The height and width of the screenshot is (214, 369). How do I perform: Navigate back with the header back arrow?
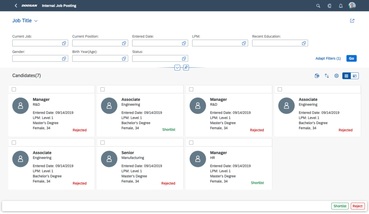[15, 5]
